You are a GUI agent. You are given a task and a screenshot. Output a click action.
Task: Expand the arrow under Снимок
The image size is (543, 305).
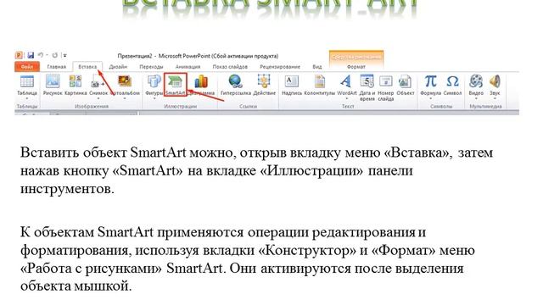(98, 98)
